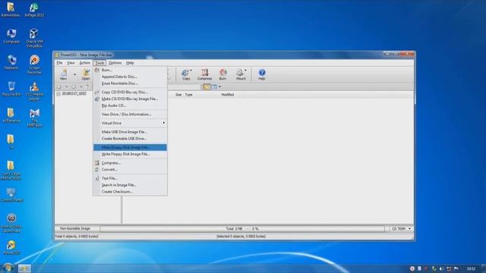Select The KMPlayer desktop icon
This screenshot has width=486, height=273.
click(x=34, y=118)
